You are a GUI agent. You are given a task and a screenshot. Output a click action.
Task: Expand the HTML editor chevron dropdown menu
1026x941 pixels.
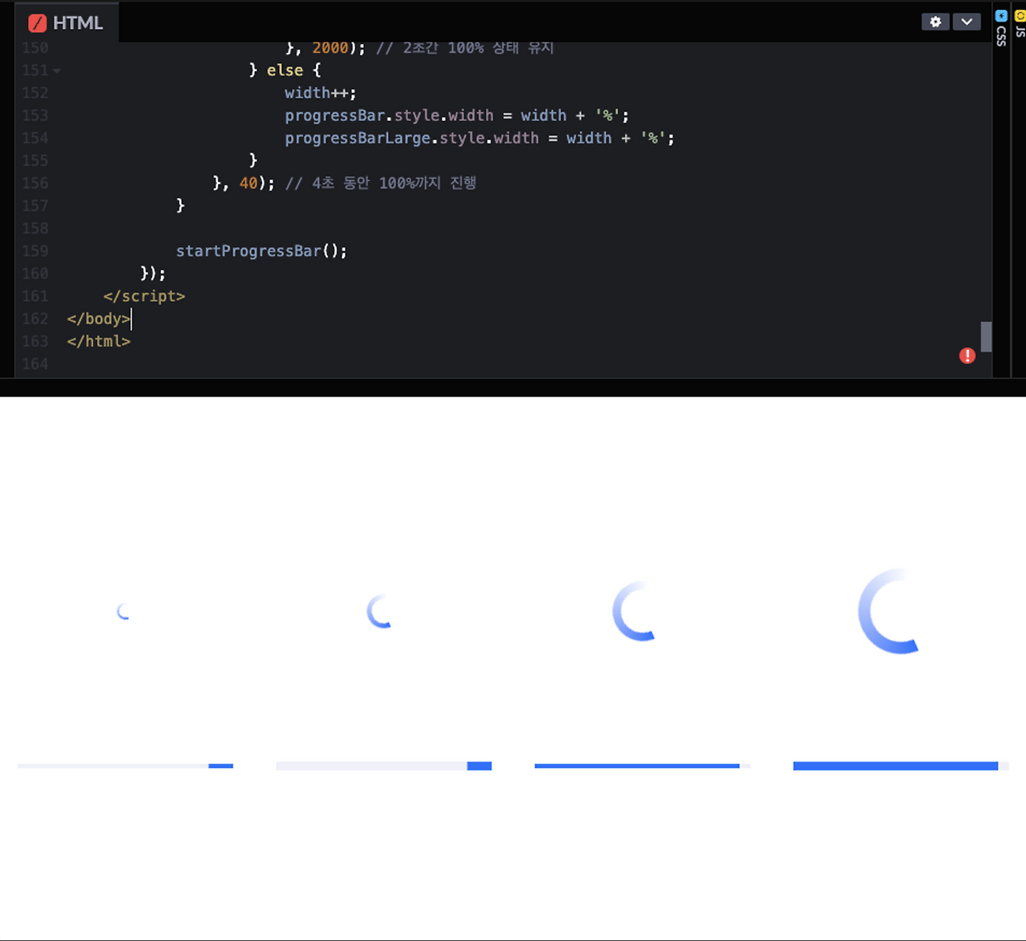(x=967, y=22)
